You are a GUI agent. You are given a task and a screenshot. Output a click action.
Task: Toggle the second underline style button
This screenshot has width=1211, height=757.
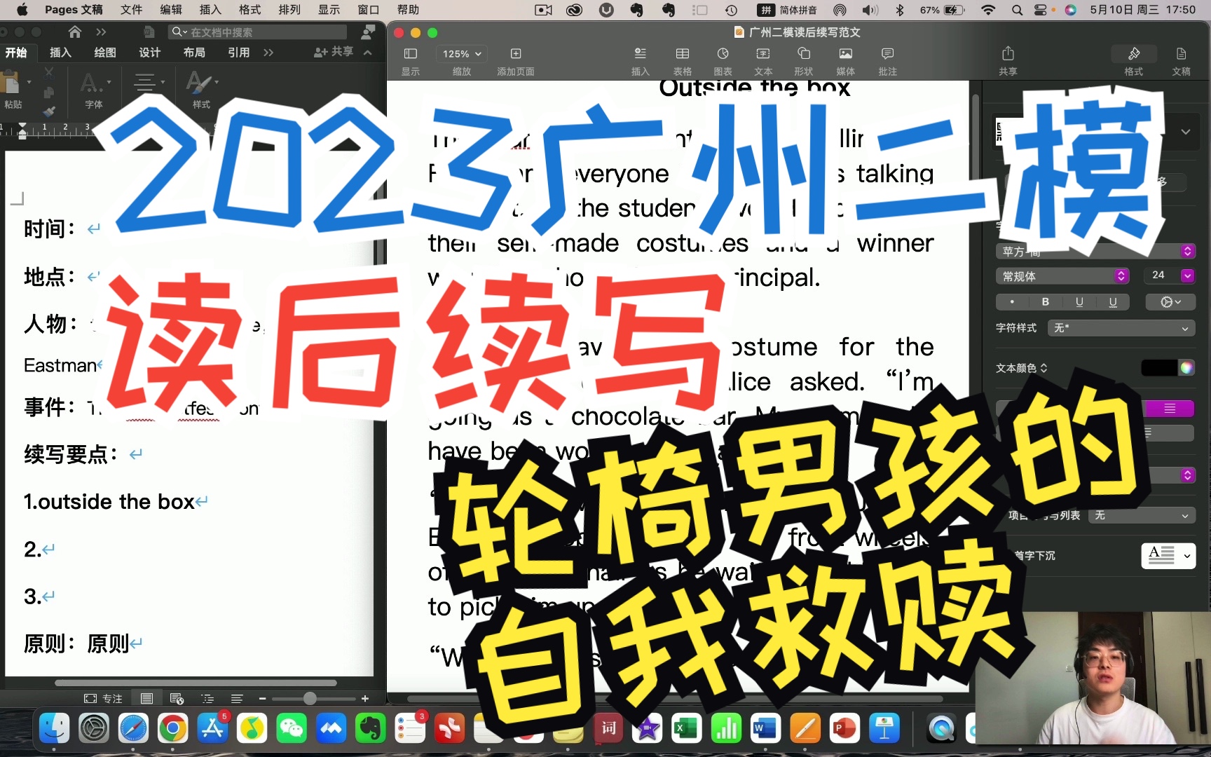tap(1113, 301)
